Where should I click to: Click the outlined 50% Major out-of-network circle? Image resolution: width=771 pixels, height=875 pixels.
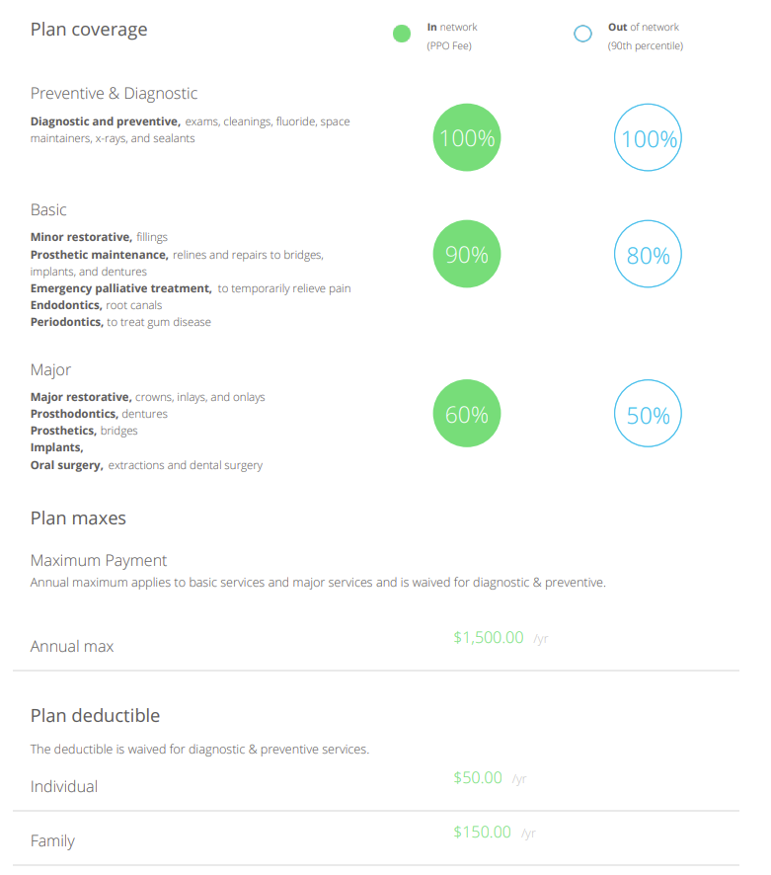648,415
